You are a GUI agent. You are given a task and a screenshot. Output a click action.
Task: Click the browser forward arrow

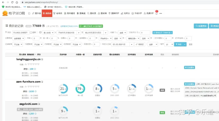point(8,2)
